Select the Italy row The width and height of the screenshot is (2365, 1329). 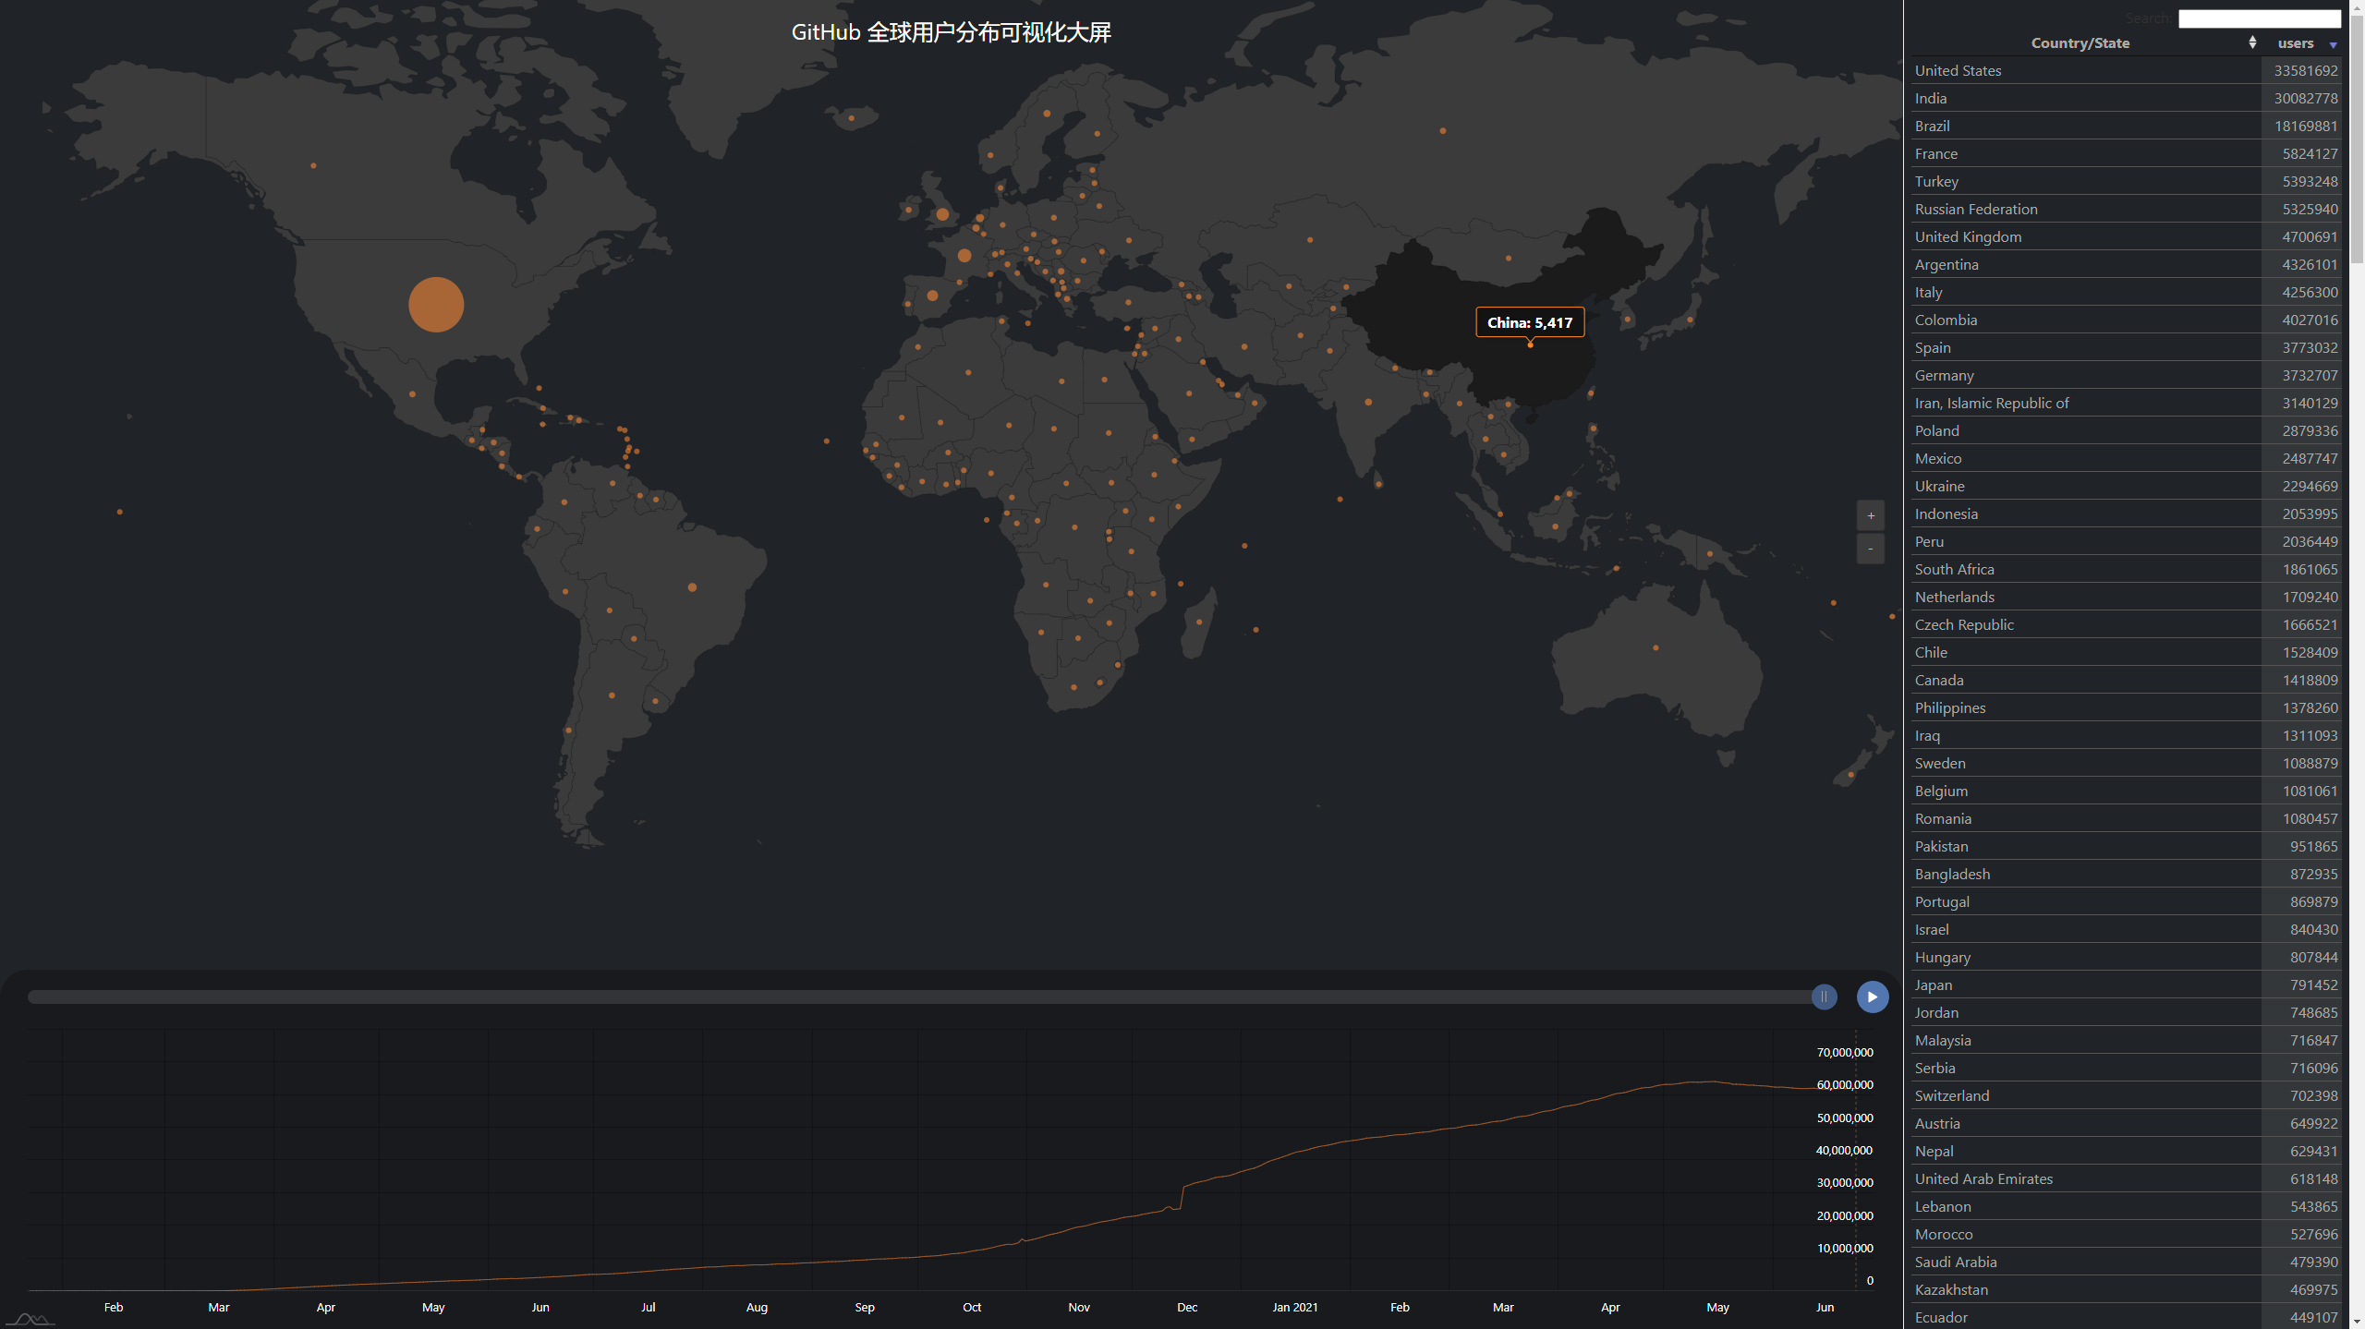(x=2126, y=292)
